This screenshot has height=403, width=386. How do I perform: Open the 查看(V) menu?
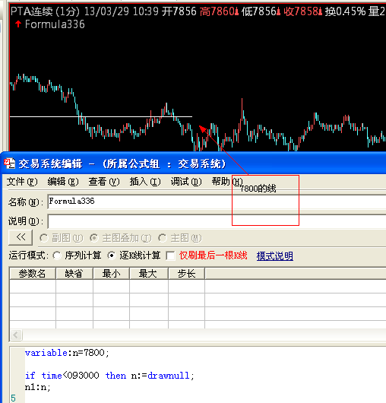(x=104, y=182)
